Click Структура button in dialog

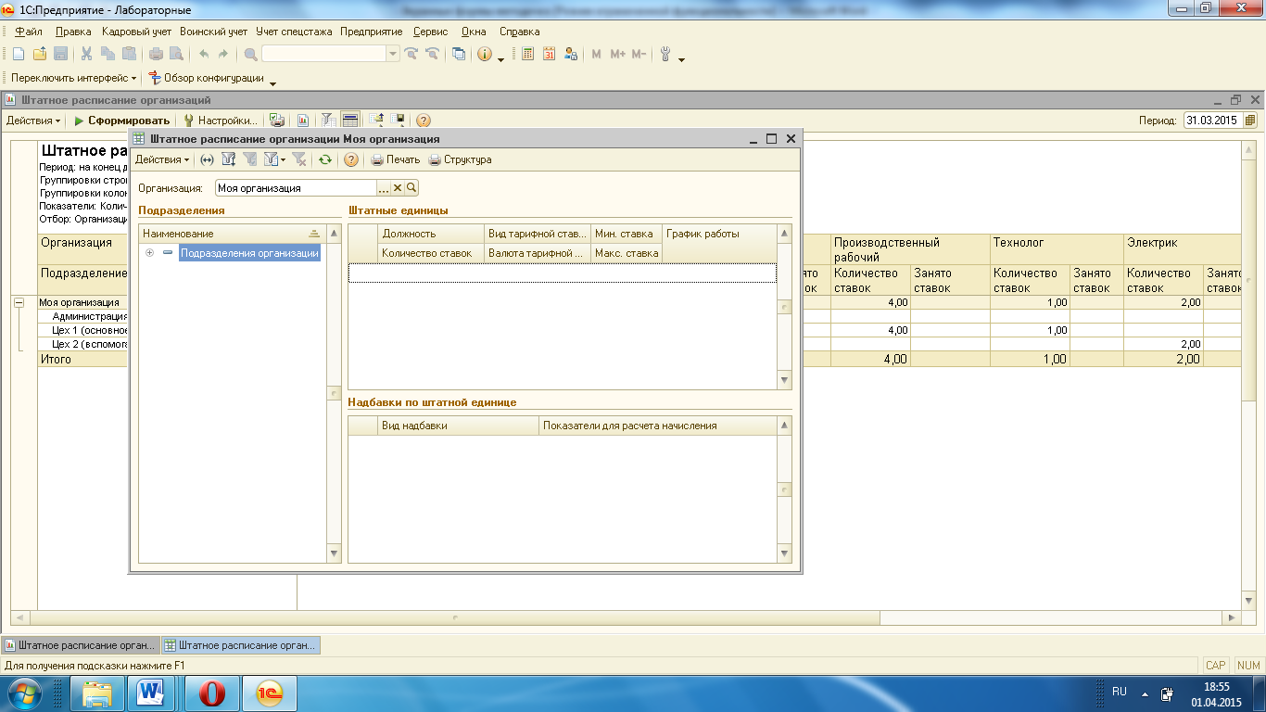(x=461, y=159)
